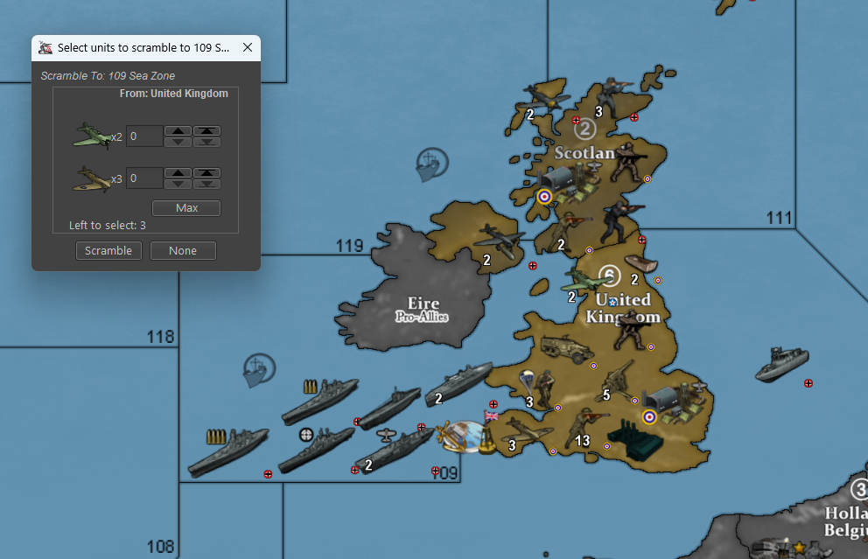This screenshot has height=559, width=868.
Task: Click the patrol boat east of United Kingdom
Action: (x=781, y=364)
